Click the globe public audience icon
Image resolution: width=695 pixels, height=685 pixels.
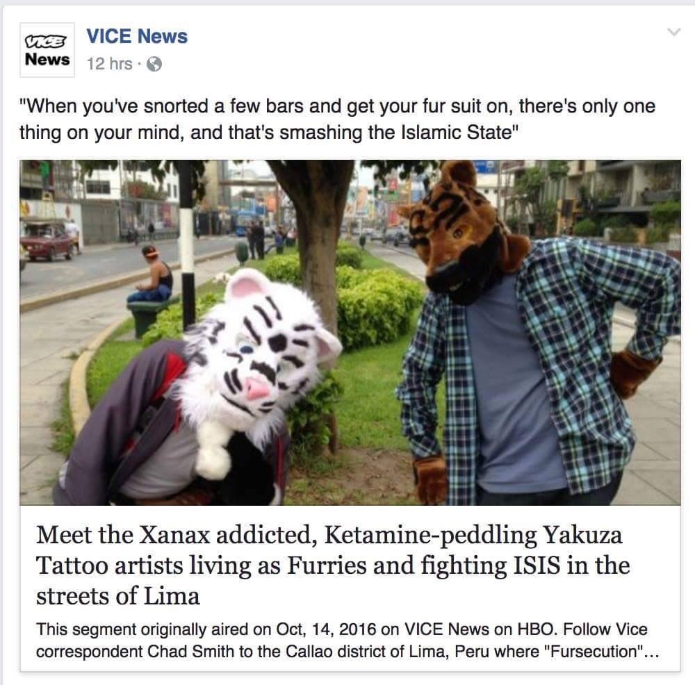[154, 64]
